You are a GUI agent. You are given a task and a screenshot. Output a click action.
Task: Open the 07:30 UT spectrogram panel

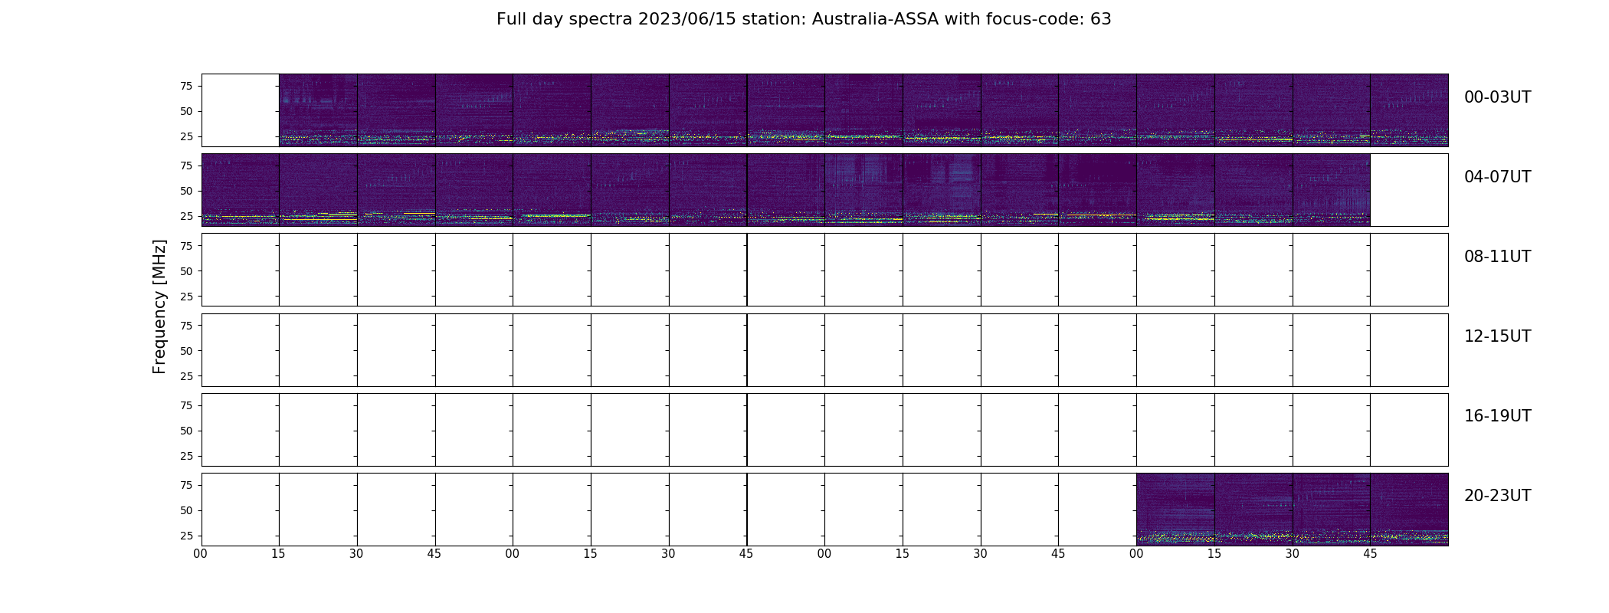[1331, 190]
